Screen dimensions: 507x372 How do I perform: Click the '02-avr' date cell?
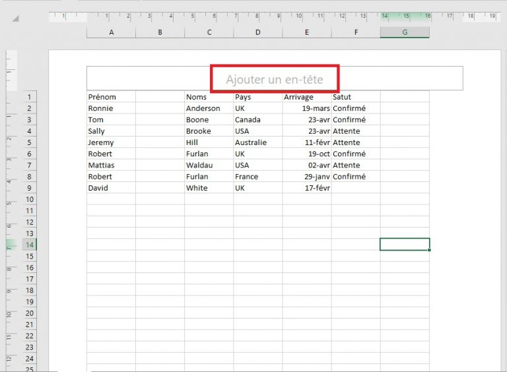307,166
